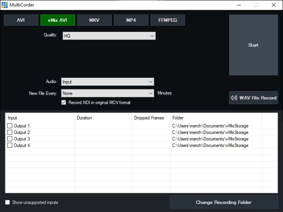This screenshot has width=283, height=212.
Task: Click Change Recording Folder button
Action: (x=224, y=202)
